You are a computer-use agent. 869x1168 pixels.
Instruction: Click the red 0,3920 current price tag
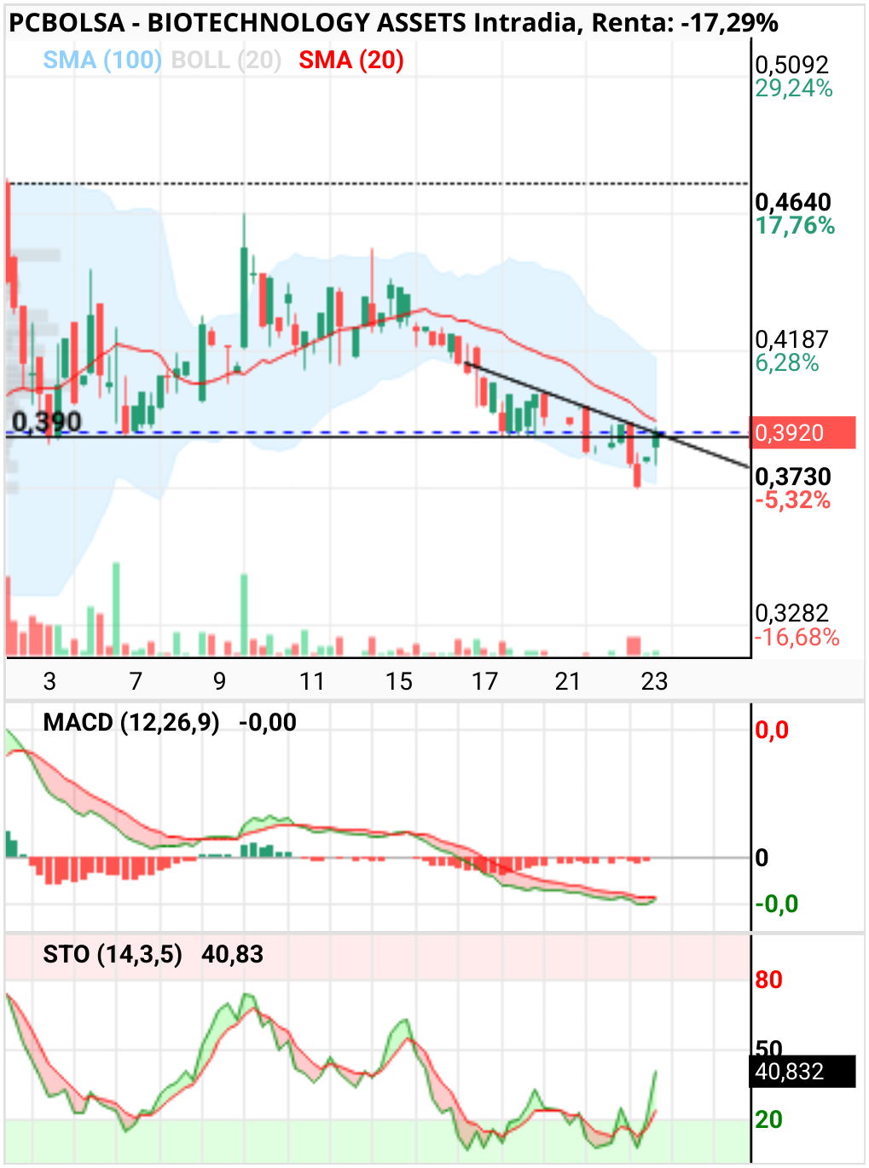pyautogui.click(x=802, y=433)
